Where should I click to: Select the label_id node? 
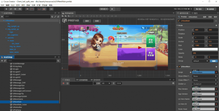13,49
